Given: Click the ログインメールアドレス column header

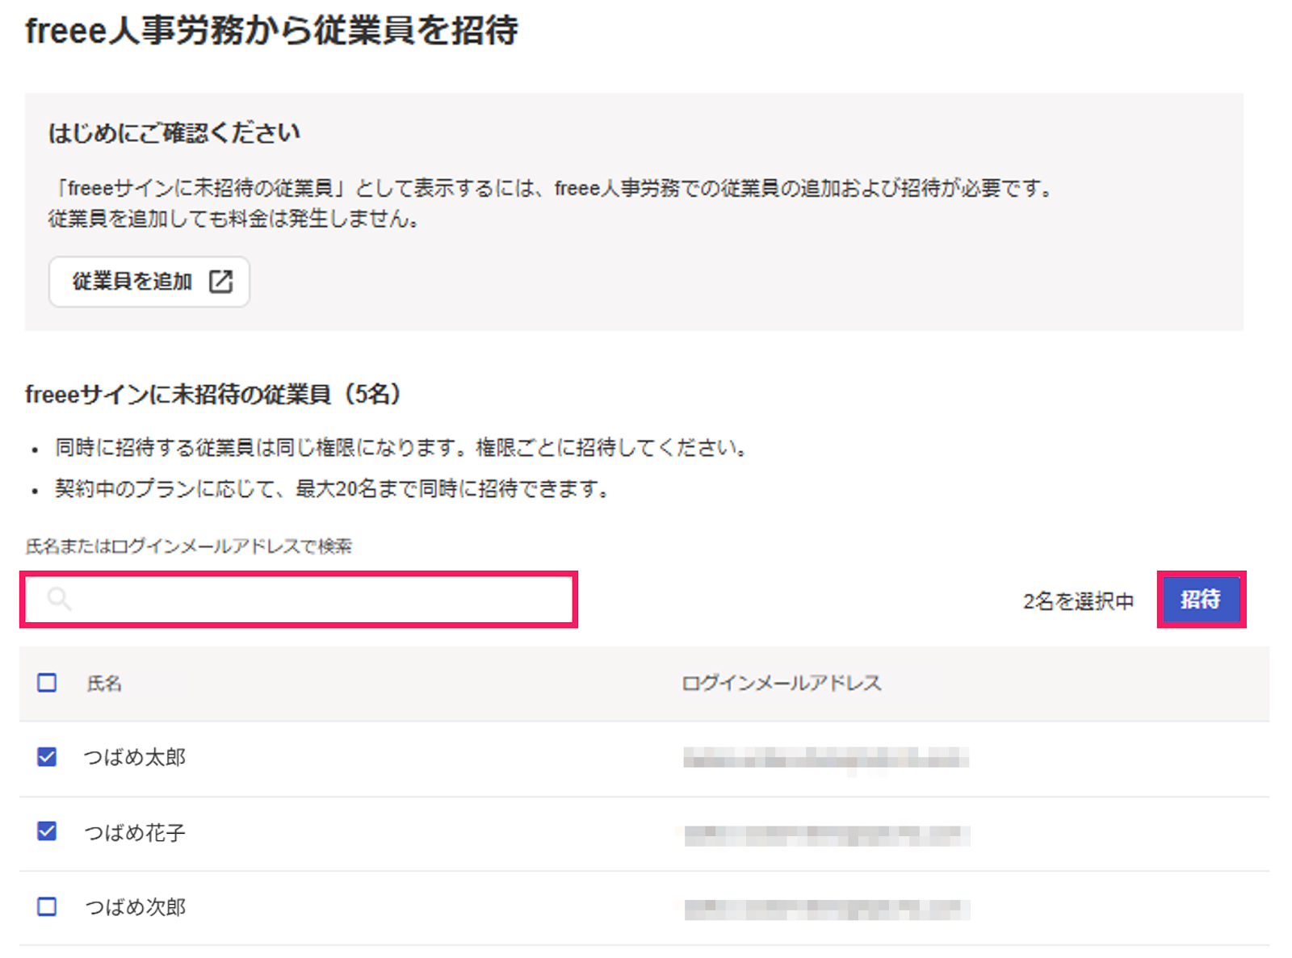Looking at the screenshot, I should coord(781,684).
